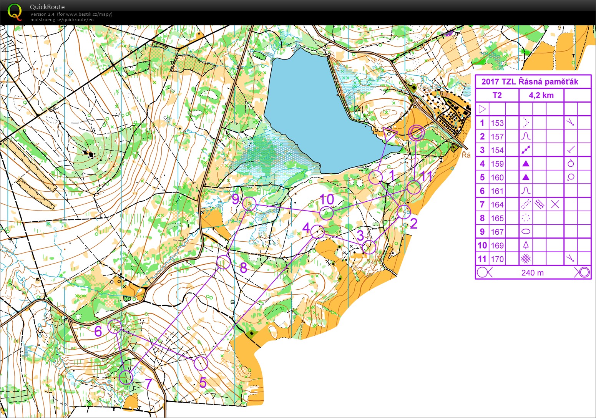Click the boulder symbol in legend row 159
Viewport: 596px width, 418px height.
click(526, 164)
